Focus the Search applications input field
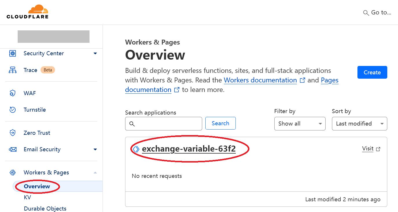 click(x=164, y=123)
